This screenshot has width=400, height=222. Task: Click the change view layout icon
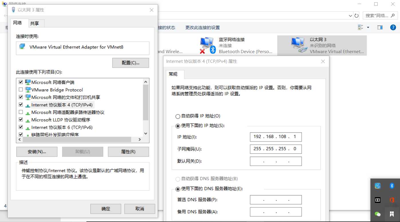pos(360,27)
